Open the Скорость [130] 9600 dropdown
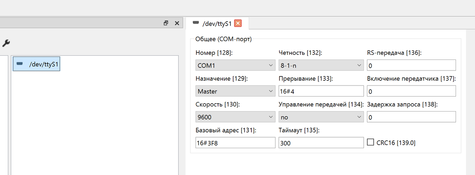475x175 pixels. [x=236, y=117]
